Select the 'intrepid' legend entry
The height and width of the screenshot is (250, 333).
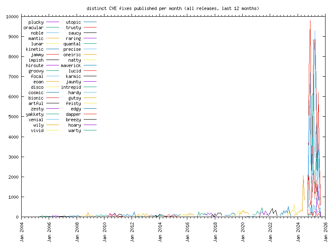point(71,87)
